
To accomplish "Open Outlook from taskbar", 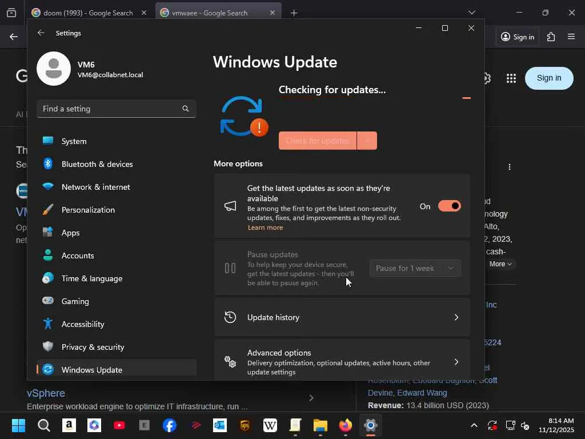I will [220, 425].
